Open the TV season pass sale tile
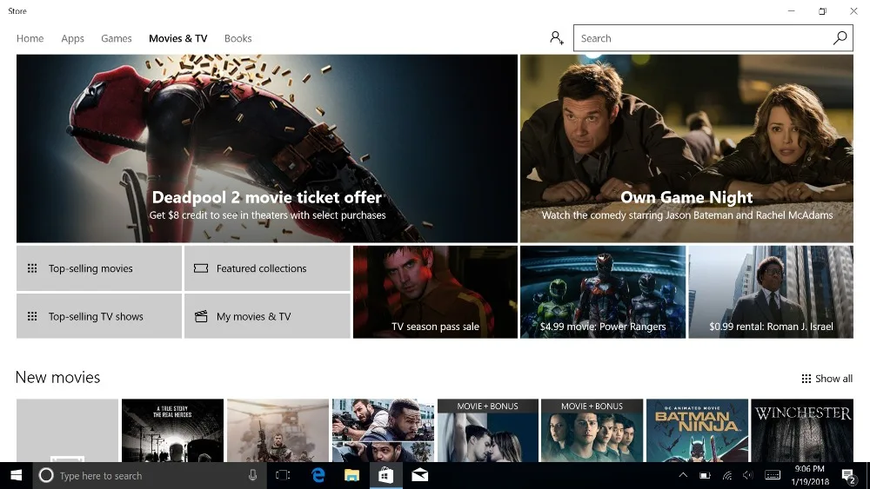Image resolution: width=870 pixels, height=489 pixels. [436, 292]
